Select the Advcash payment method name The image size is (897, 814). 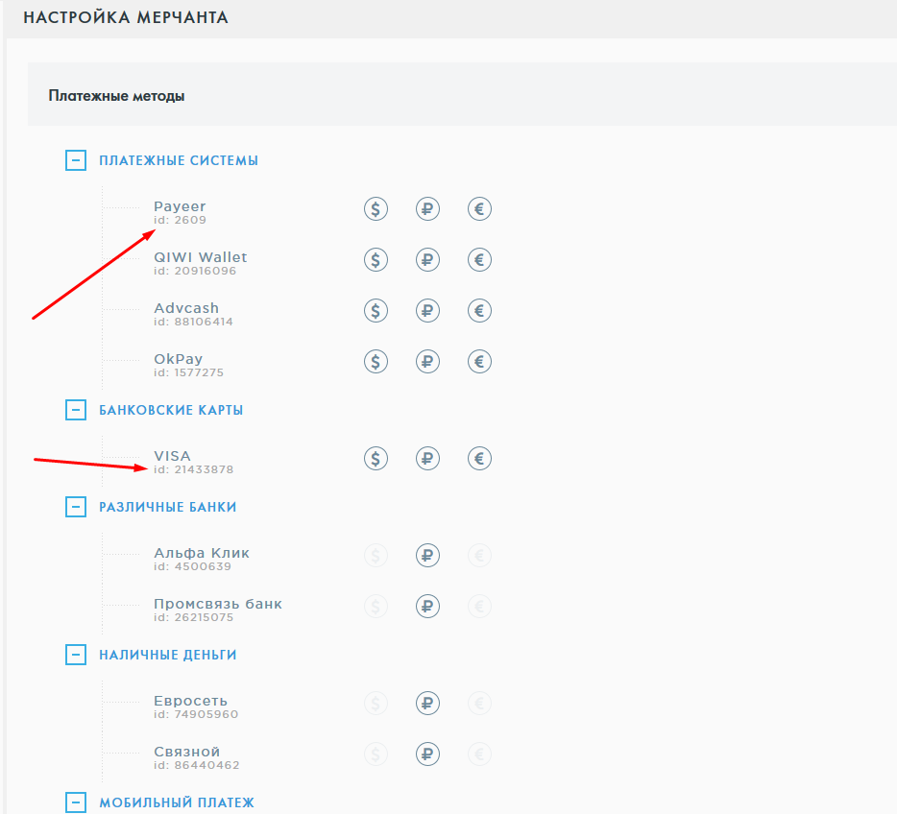(x=186, y=308)
